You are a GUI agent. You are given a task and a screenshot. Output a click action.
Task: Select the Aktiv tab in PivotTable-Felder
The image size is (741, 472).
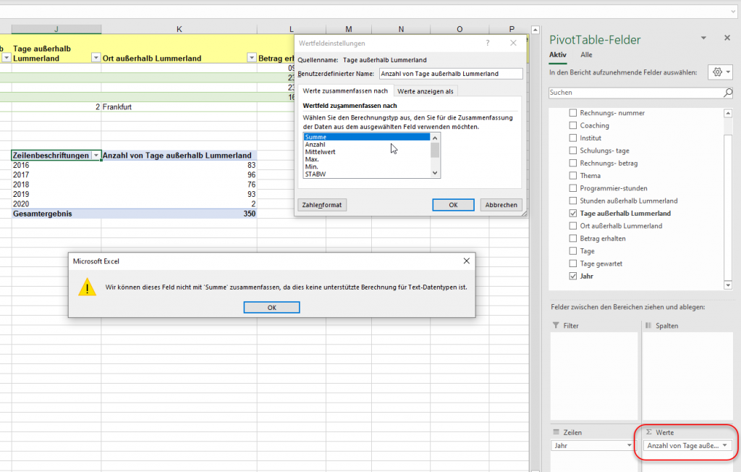(558, 55)
